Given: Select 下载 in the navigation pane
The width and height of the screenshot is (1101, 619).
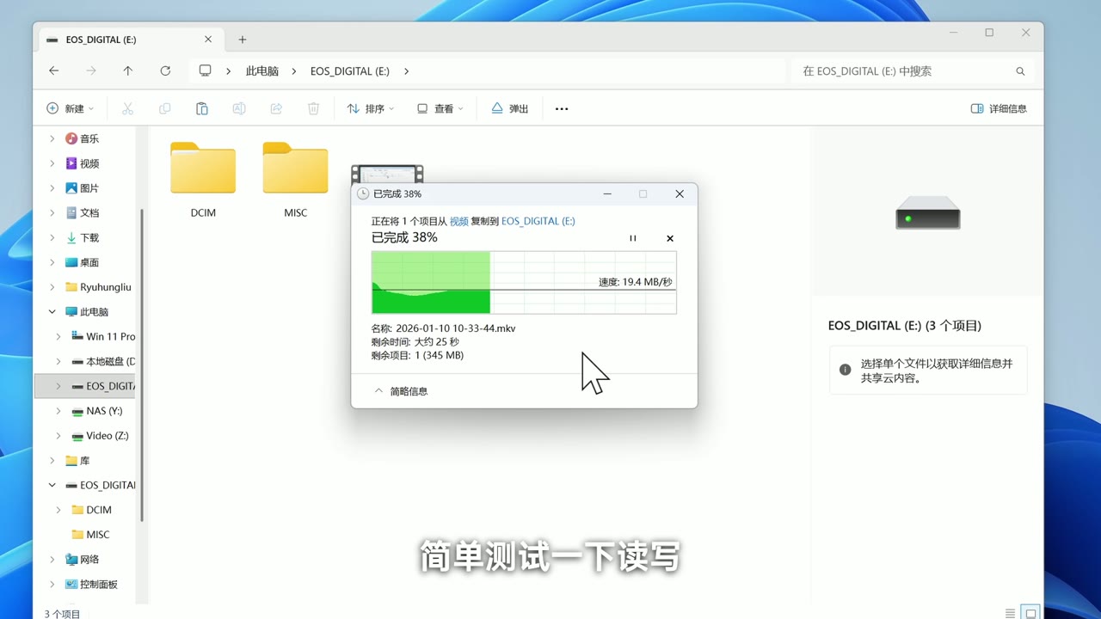Looking at the screenshot, I should [x=89, y=238].
